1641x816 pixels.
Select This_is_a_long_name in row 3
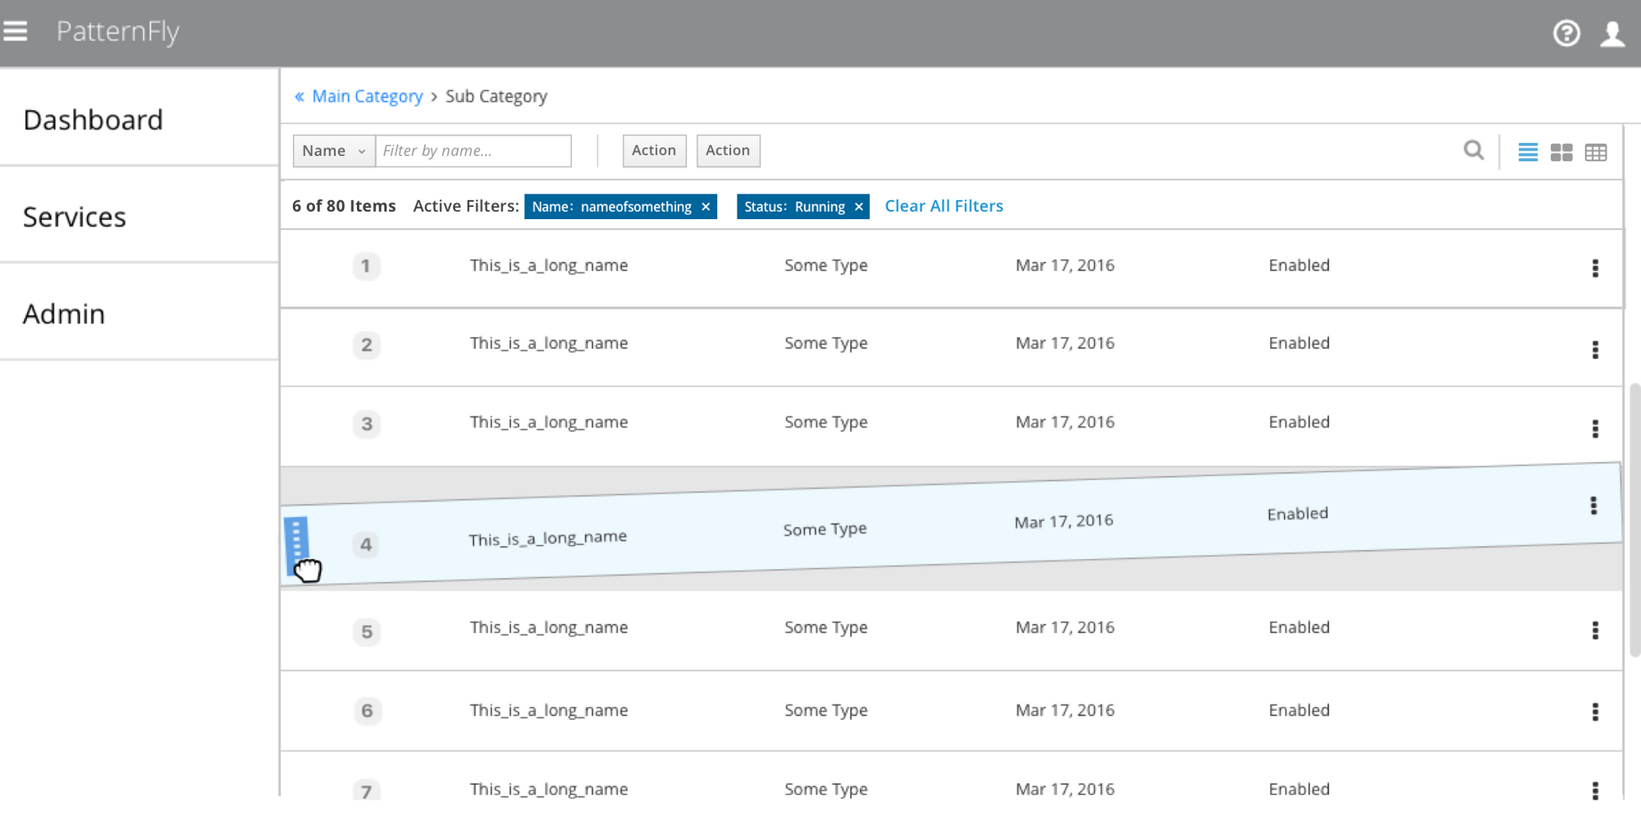[x=549, y=423]
